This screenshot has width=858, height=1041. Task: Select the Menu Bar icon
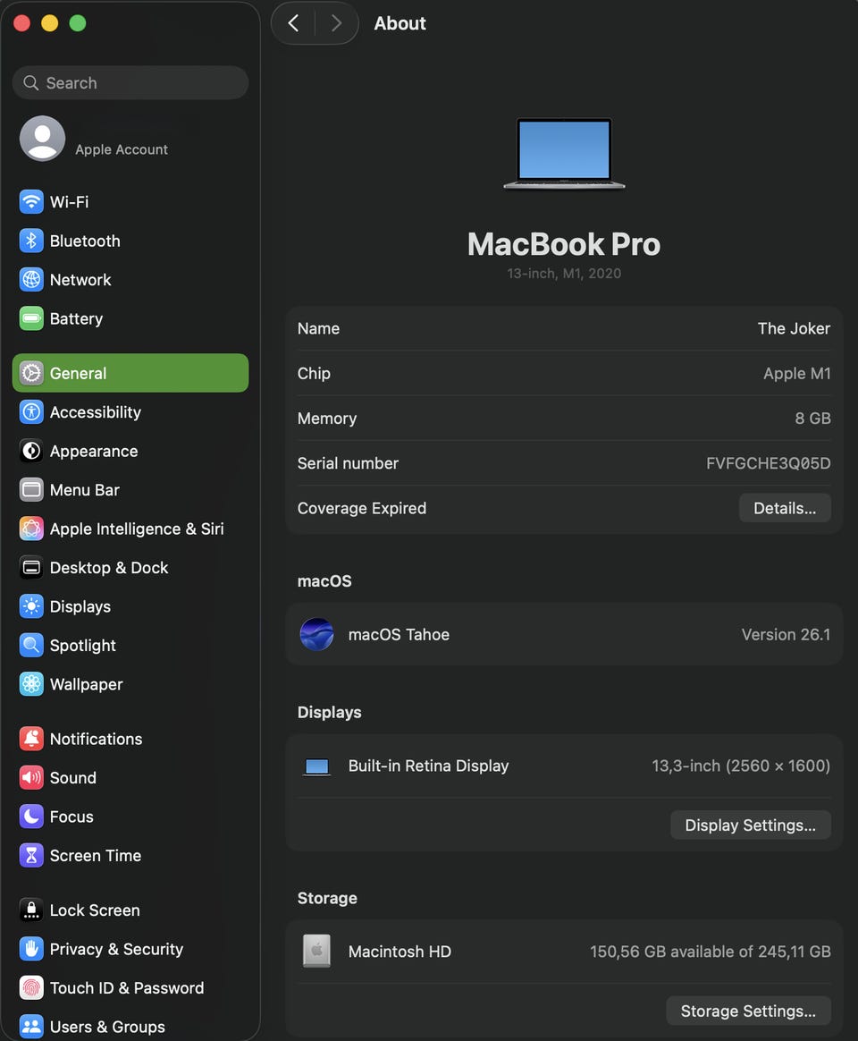point(31,490)
